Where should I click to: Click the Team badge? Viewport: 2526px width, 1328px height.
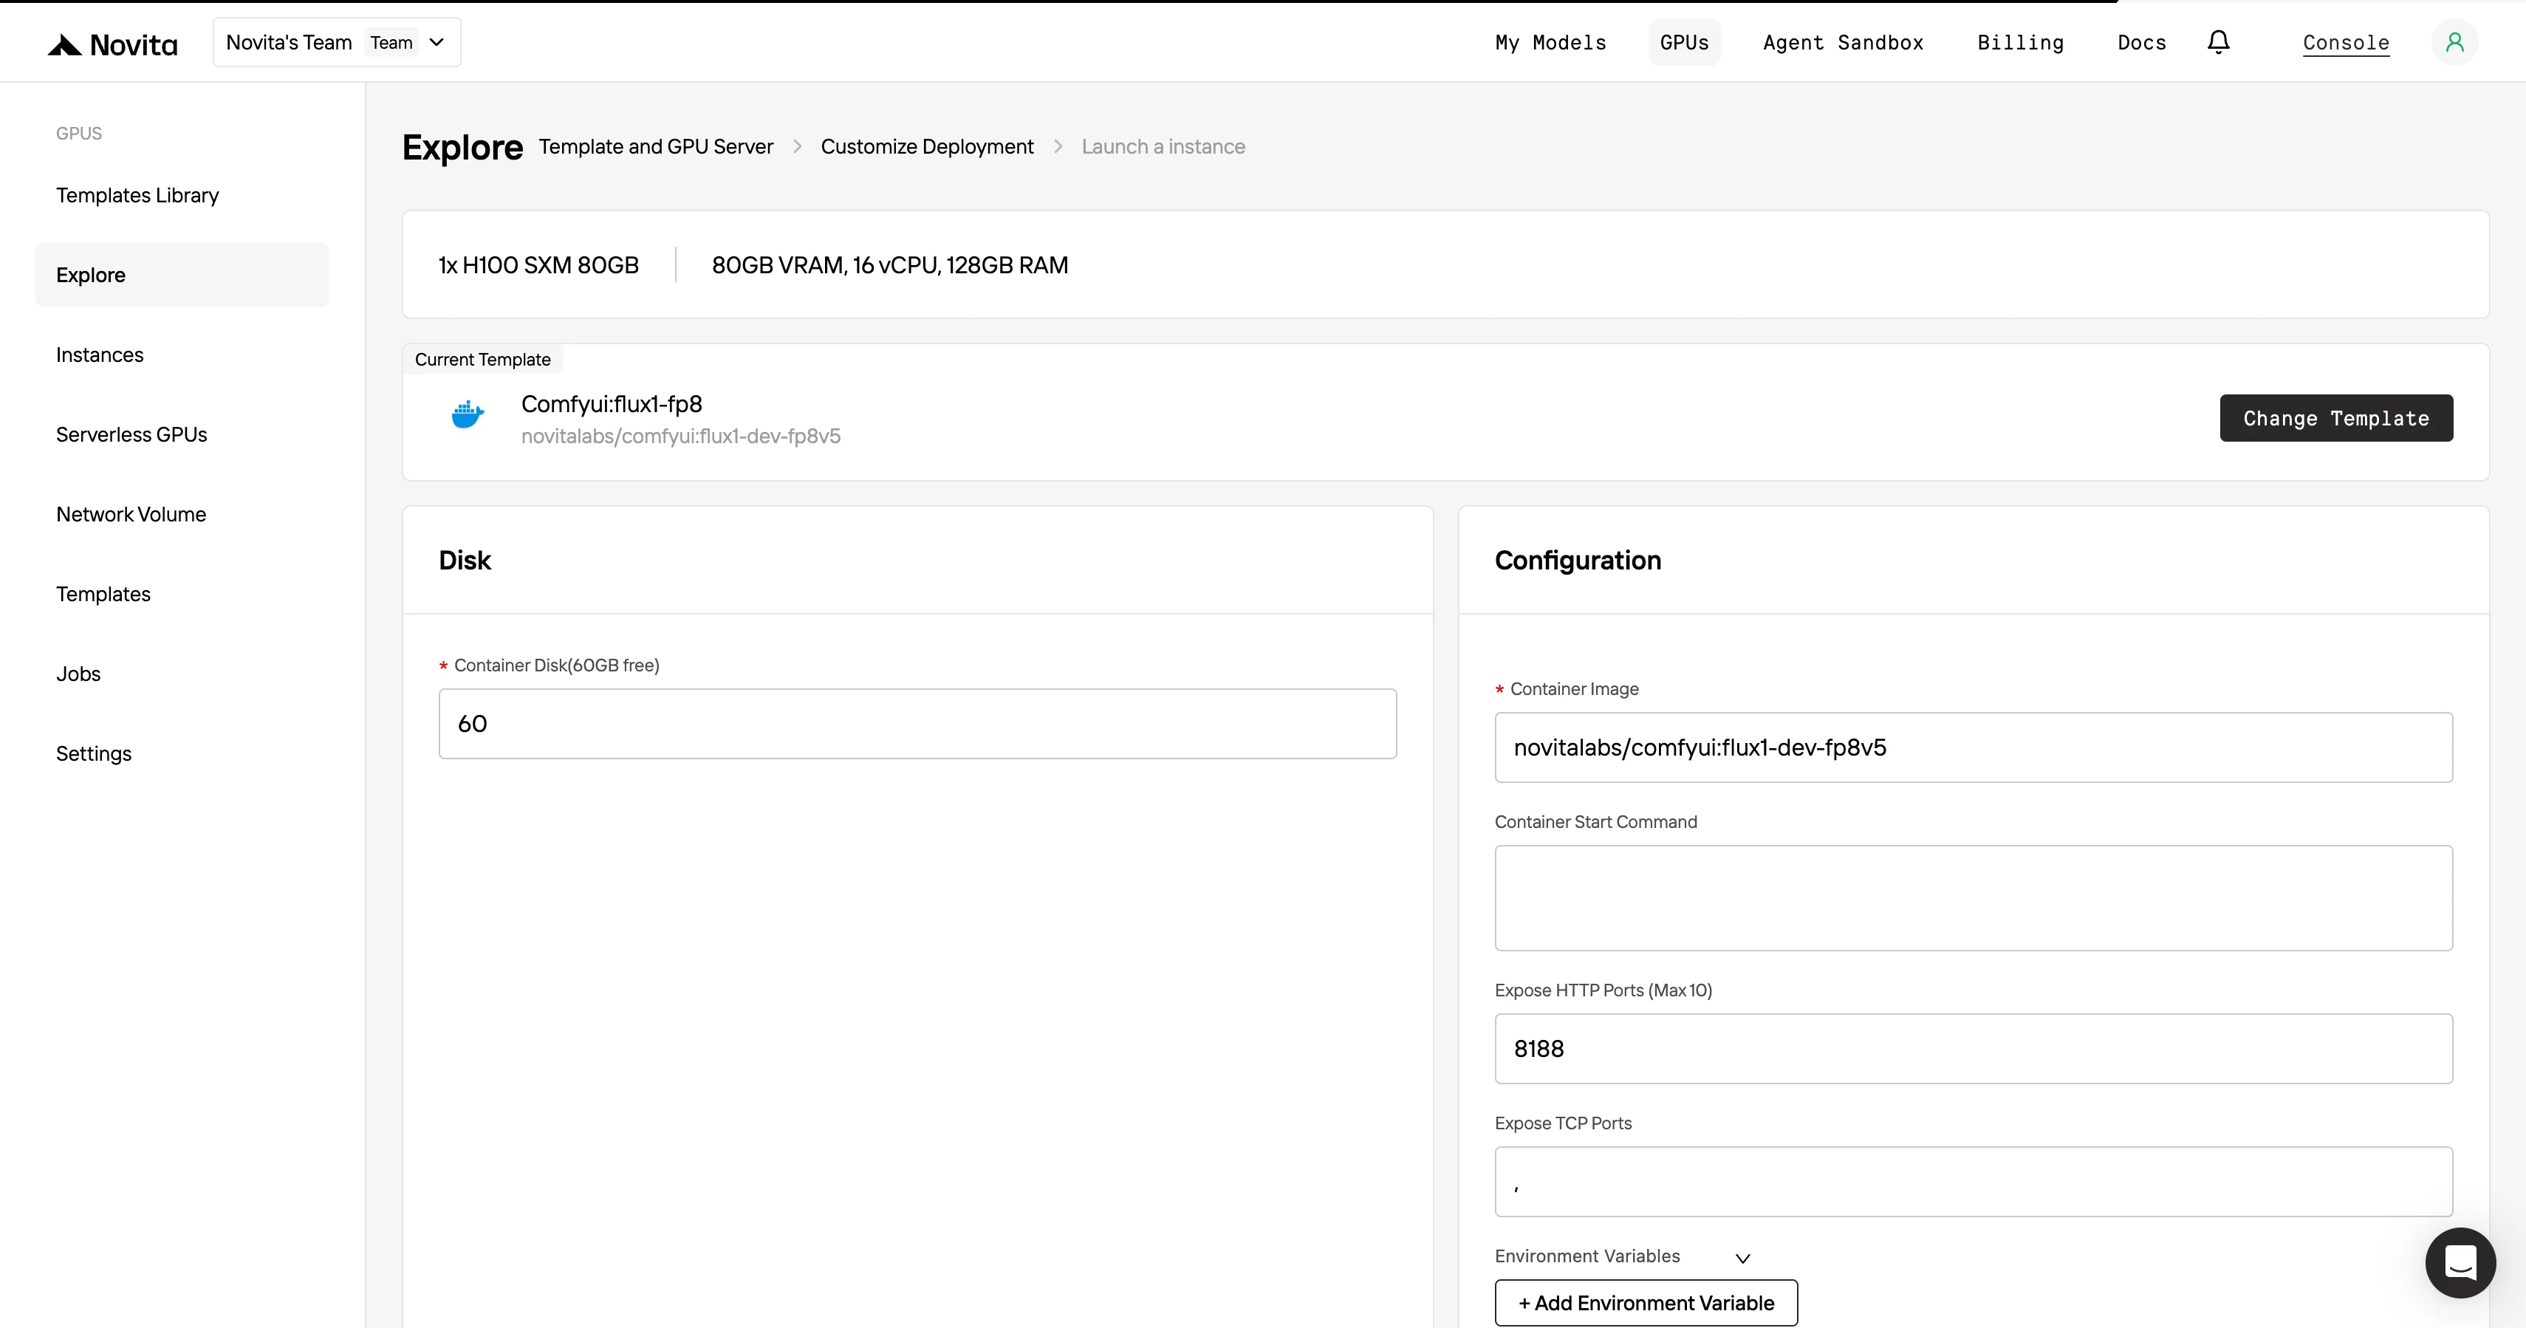(x=391, y=42)
